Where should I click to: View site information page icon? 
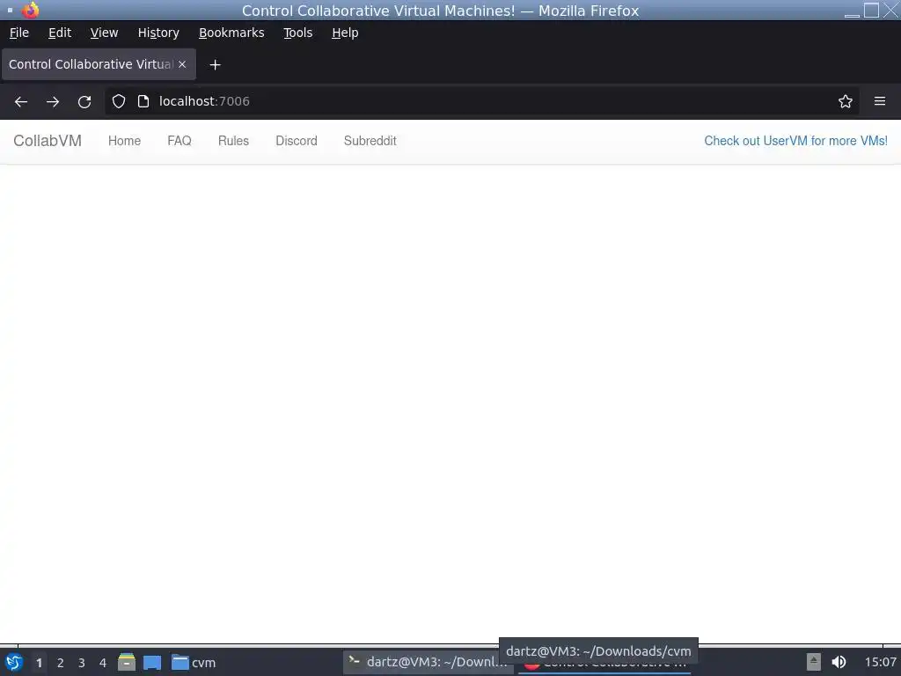pos(143,102)
